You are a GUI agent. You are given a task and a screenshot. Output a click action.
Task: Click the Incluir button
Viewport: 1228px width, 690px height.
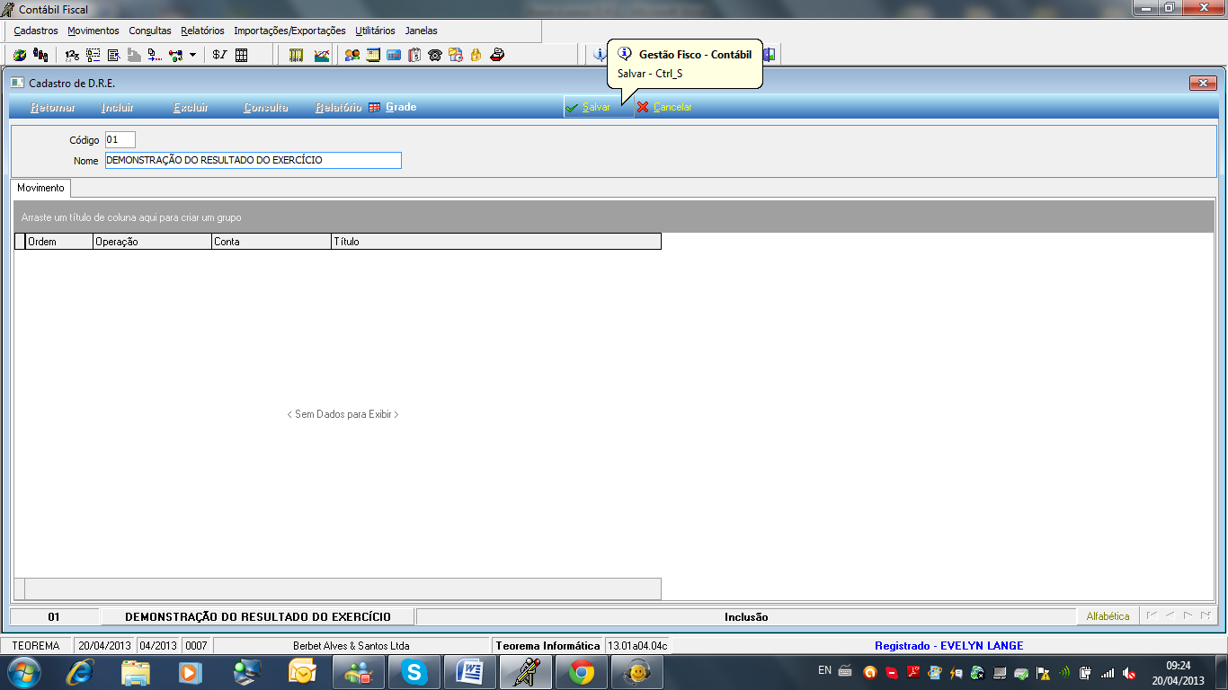(x=118, y=107)
